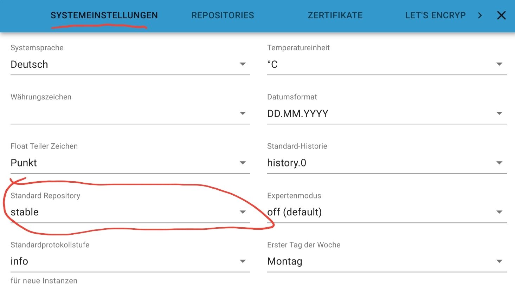
Task: Open the Zertifikate tab
Action: pos(335,15)
